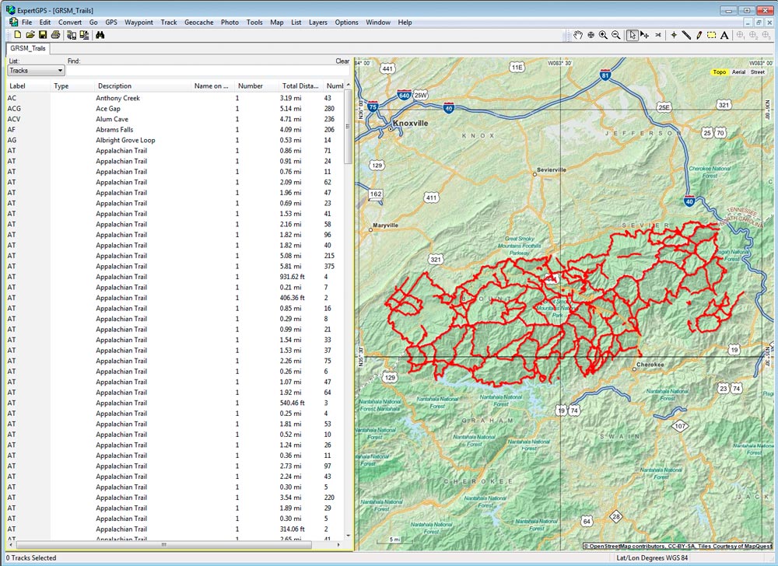This screenshot has width=778, height=566.
Task: Open Find with binoculars icon
Action: click(x=100, y=35)
